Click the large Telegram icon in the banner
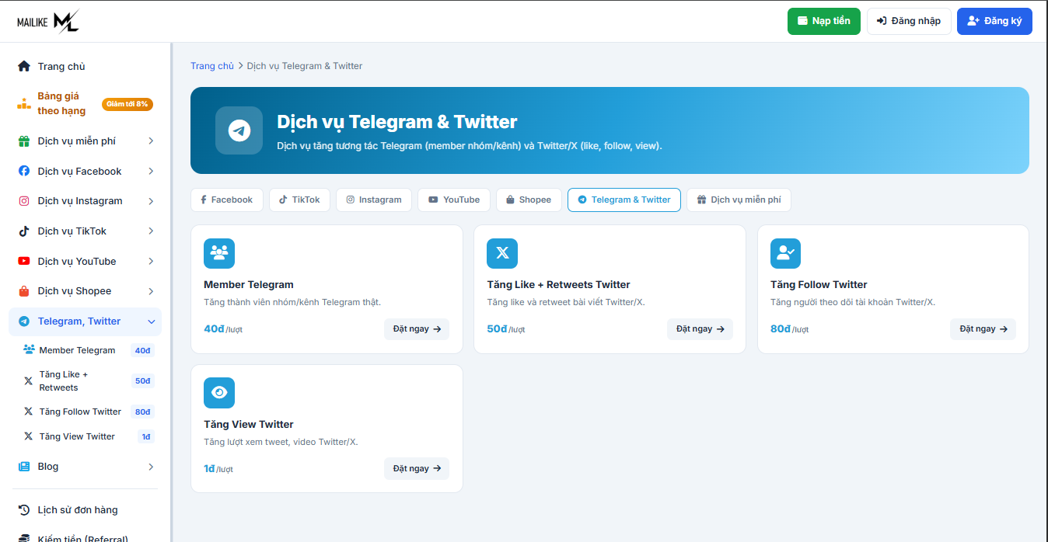 pyautogui.click(x=239, y=130)
